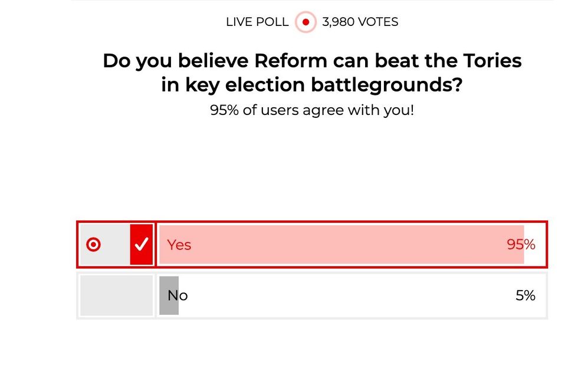Click the red target icon on the Yes row
Screen dimensions: 578x385
(93, 243)
